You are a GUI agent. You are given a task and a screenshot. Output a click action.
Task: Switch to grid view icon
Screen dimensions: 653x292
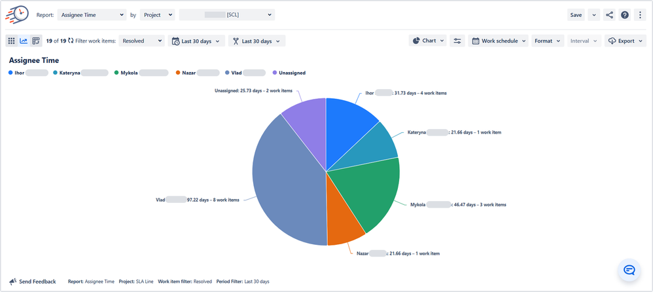(12, 41)
